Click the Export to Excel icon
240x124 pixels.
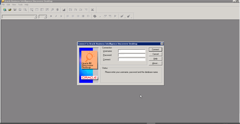[92, 10]
